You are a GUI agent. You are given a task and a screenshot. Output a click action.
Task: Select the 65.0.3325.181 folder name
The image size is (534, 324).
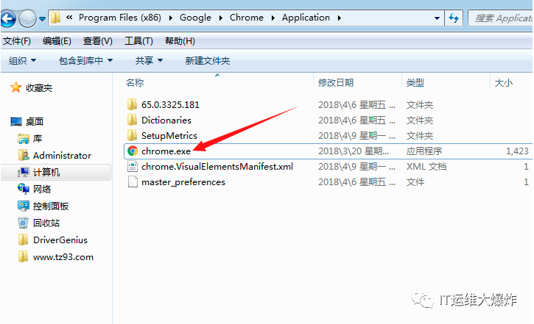tap(170, 104)
